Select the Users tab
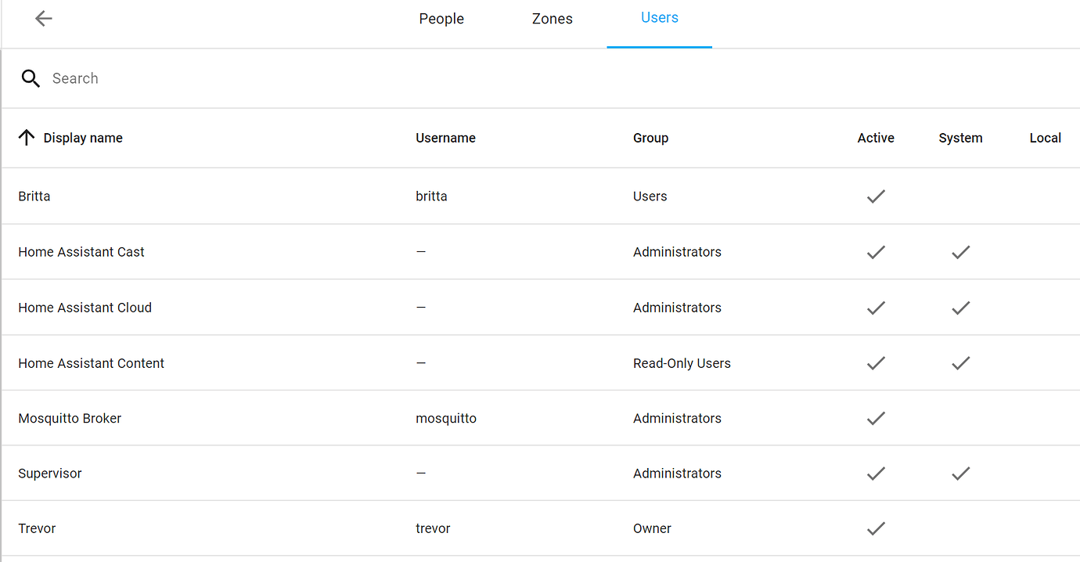This screenshot has width=1080, height=562. coord(659,18)
